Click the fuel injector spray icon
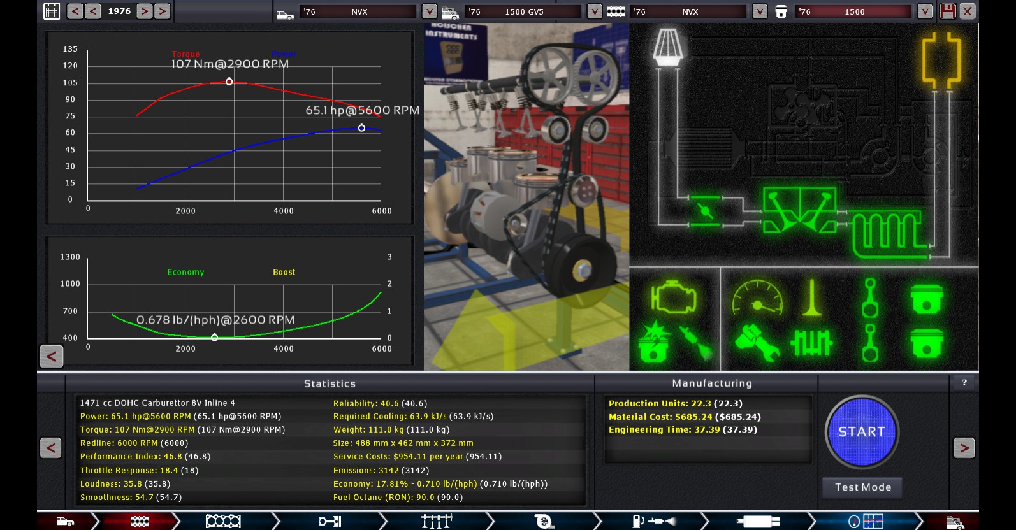 [x=695, y=343]
